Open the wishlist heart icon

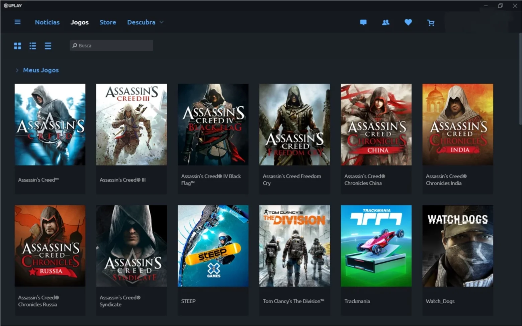click(408, 22)
